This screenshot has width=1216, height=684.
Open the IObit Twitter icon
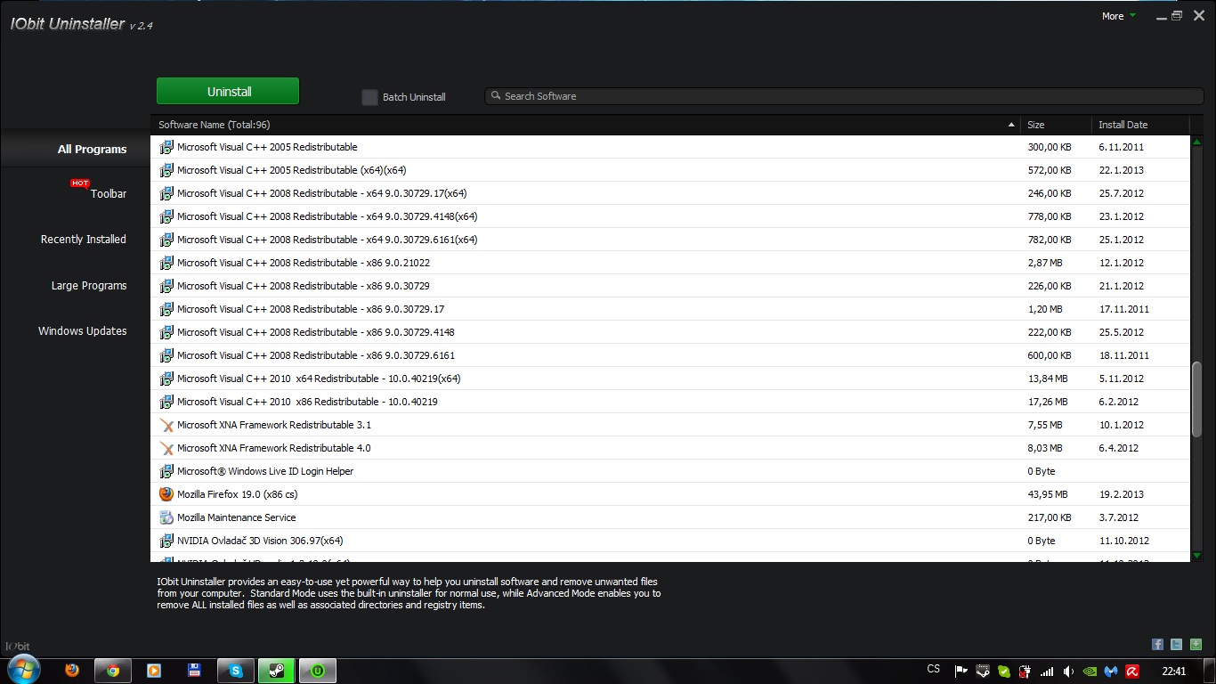point(1176,644)
